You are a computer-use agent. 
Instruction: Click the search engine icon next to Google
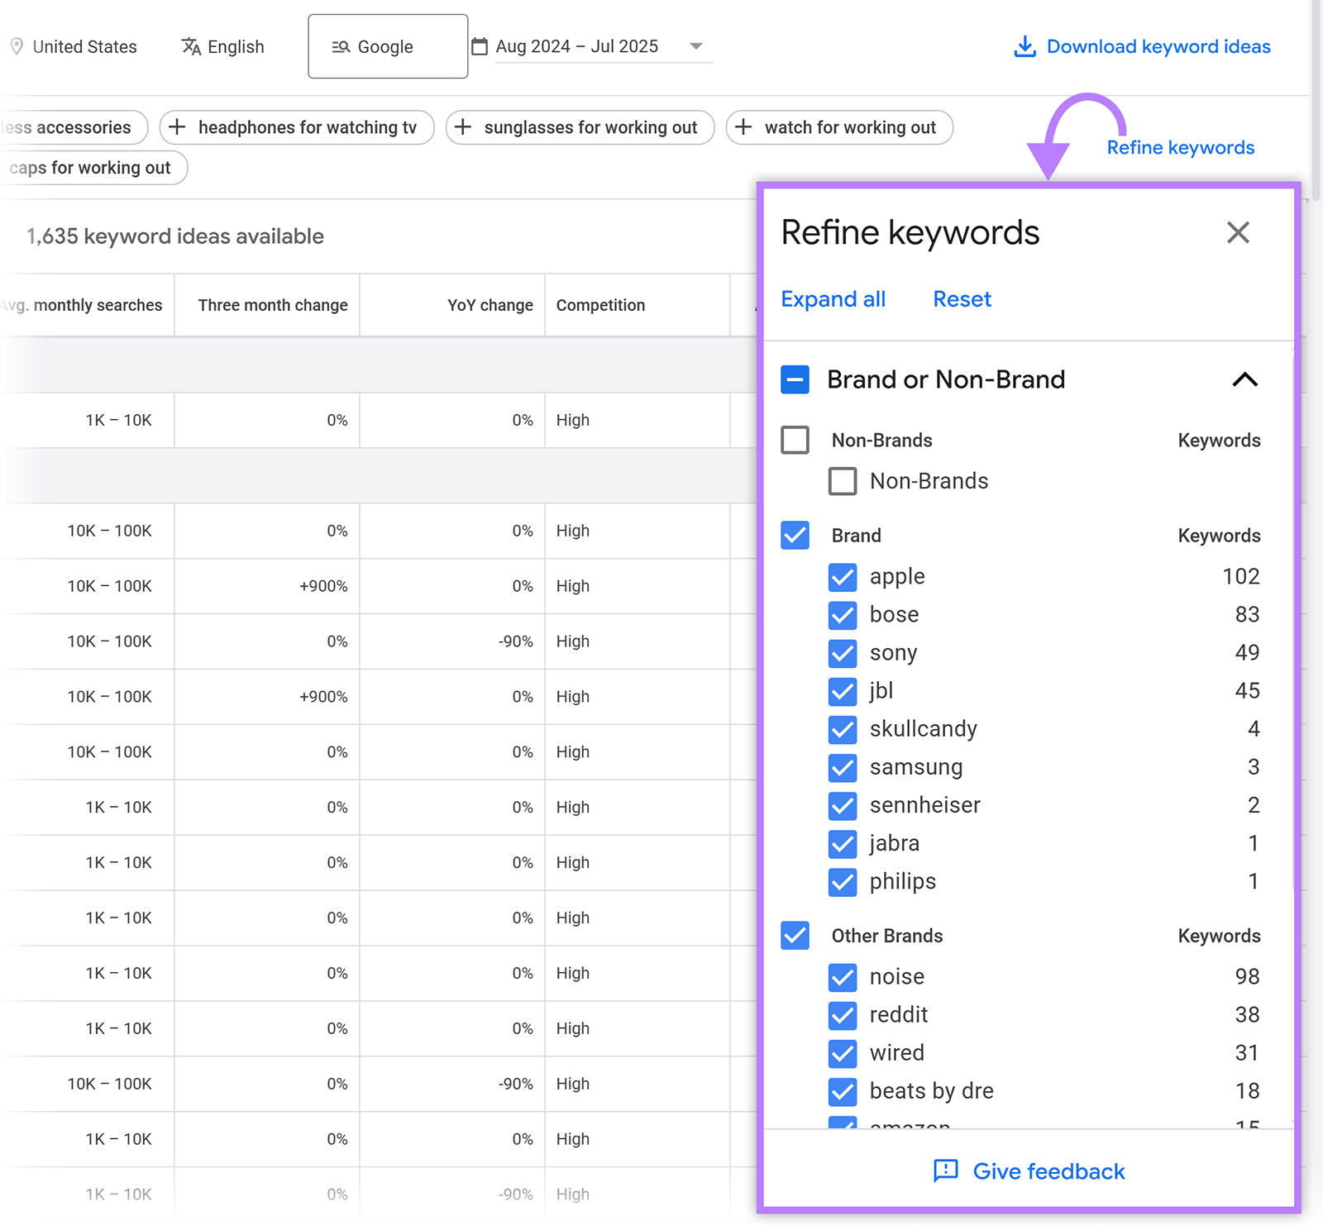(339, 46)
